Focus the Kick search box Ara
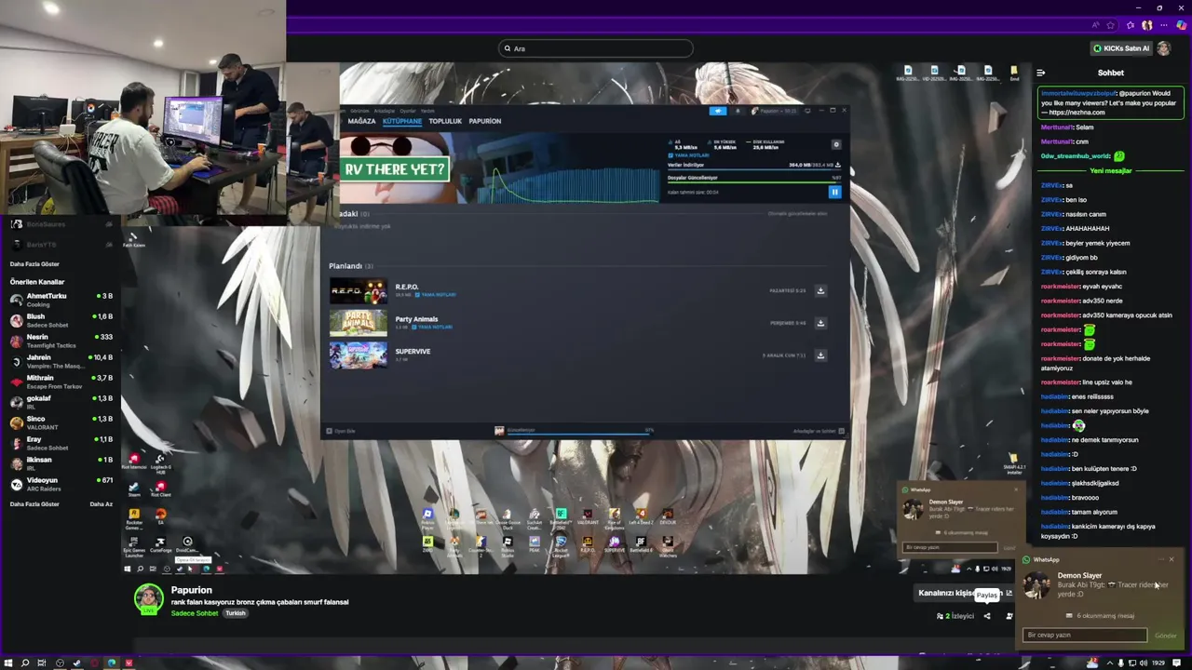The height and width of the screenshot is (670, 1192). [x=596, y=48]
